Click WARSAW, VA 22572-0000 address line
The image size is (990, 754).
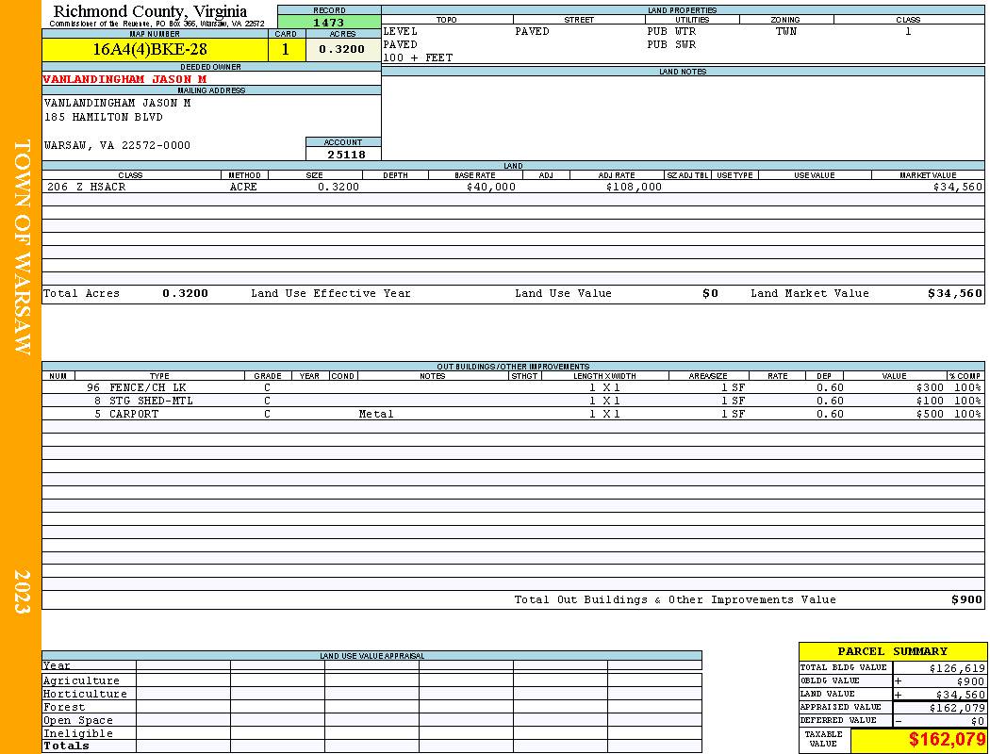(x=117, y=145)
